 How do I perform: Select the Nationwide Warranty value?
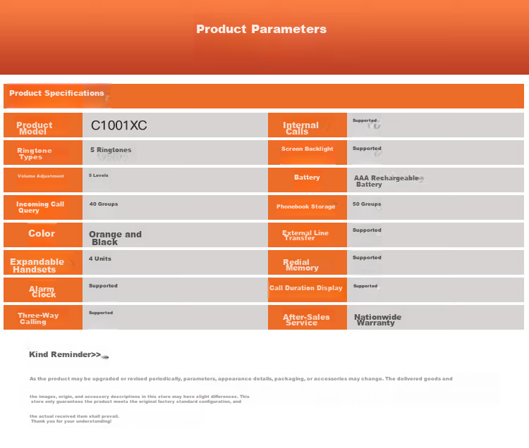pyautogui.click(x=377, y=320)
